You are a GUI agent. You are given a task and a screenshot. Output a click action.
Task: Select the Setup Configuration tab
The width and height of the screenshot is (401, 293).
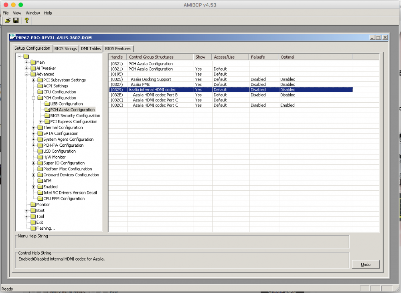coord(32,48)
